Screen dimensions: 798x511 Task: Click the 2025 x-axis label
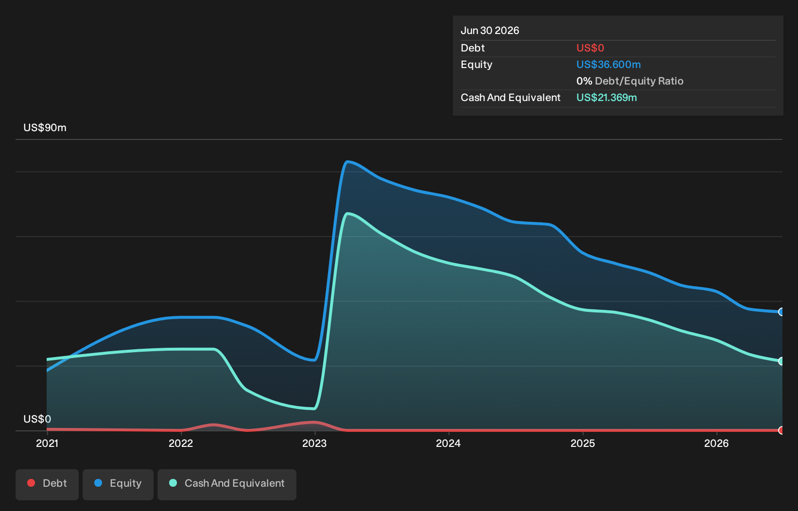[x=583, y=443]
